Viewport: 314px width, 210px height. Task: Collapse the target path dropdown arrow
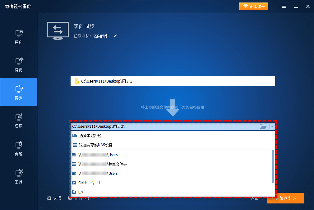(x=272, y=126)
